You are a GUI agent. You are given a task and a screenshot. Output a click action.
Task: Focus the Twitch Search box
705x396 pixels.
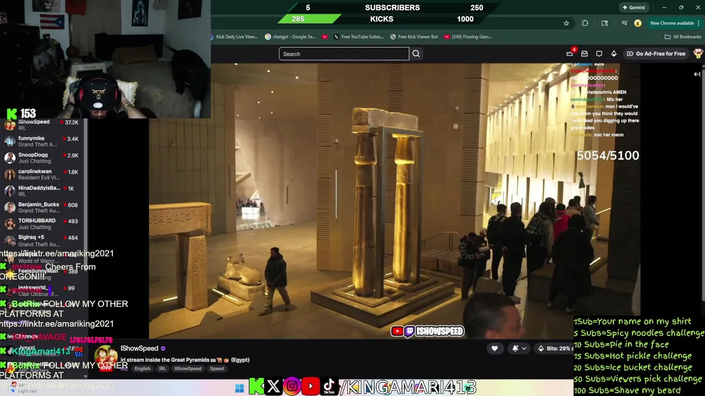pyautogui.click(x=344, y=54)
